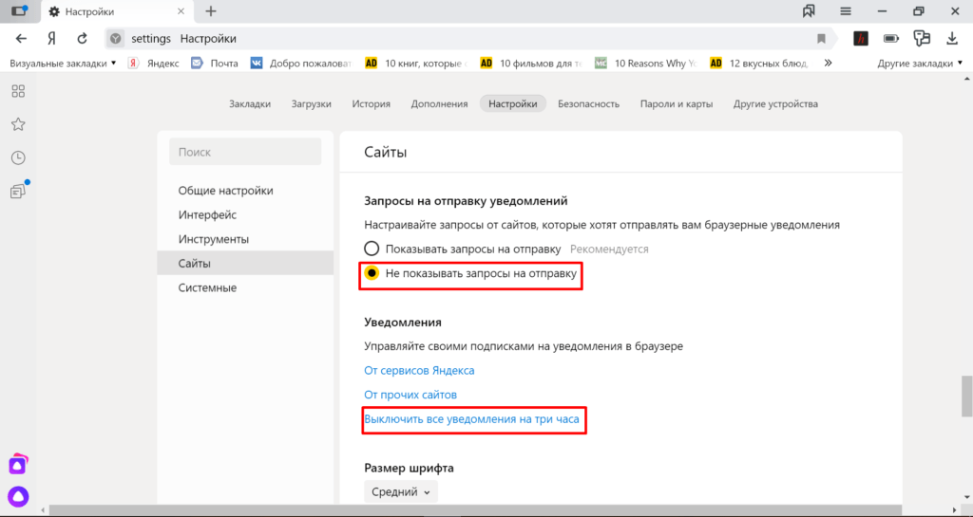Click the battery saver icon
Image resolution: width=973 pixels, height=517 pixels.
(891, 38)
